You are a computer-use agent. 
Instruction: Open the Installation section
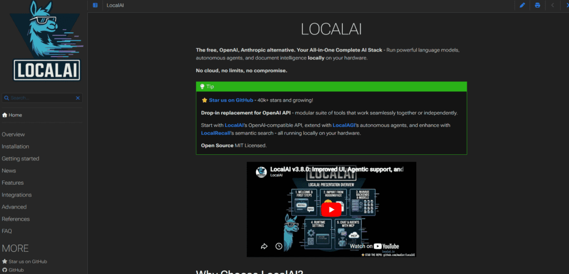16,146
